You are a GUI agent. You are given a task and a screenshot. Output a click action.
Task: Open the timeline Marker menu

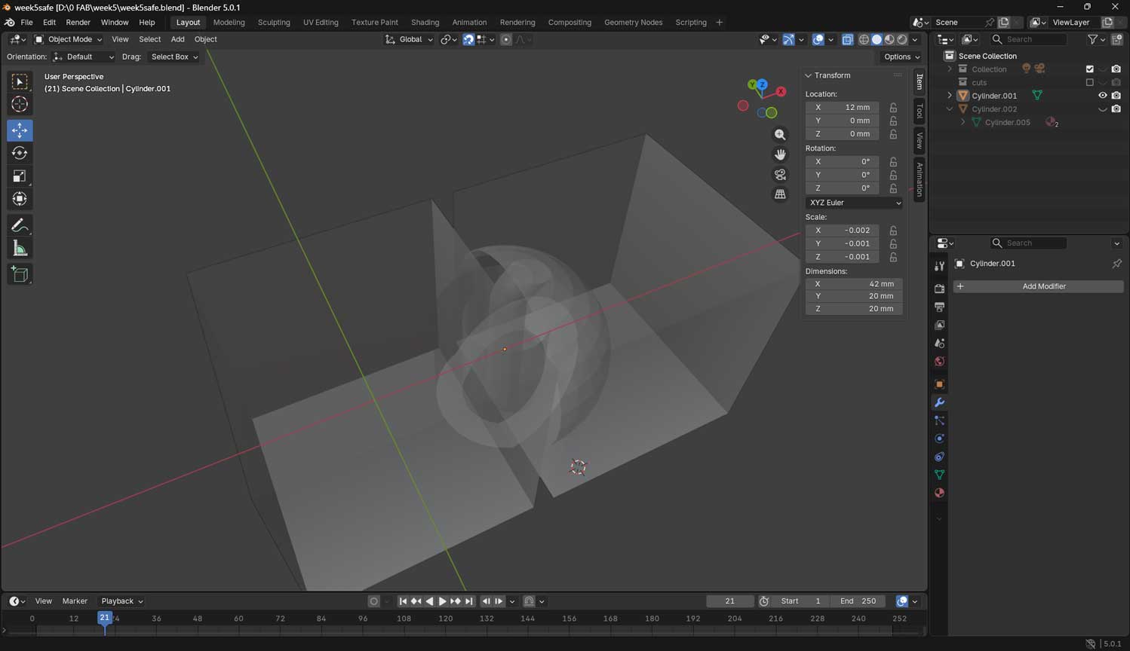pos(75,601)
